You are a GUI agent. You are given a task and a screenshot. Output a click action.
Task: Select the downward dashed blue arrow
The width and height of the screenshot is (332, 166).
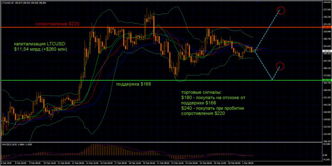[x=264, y=65]
